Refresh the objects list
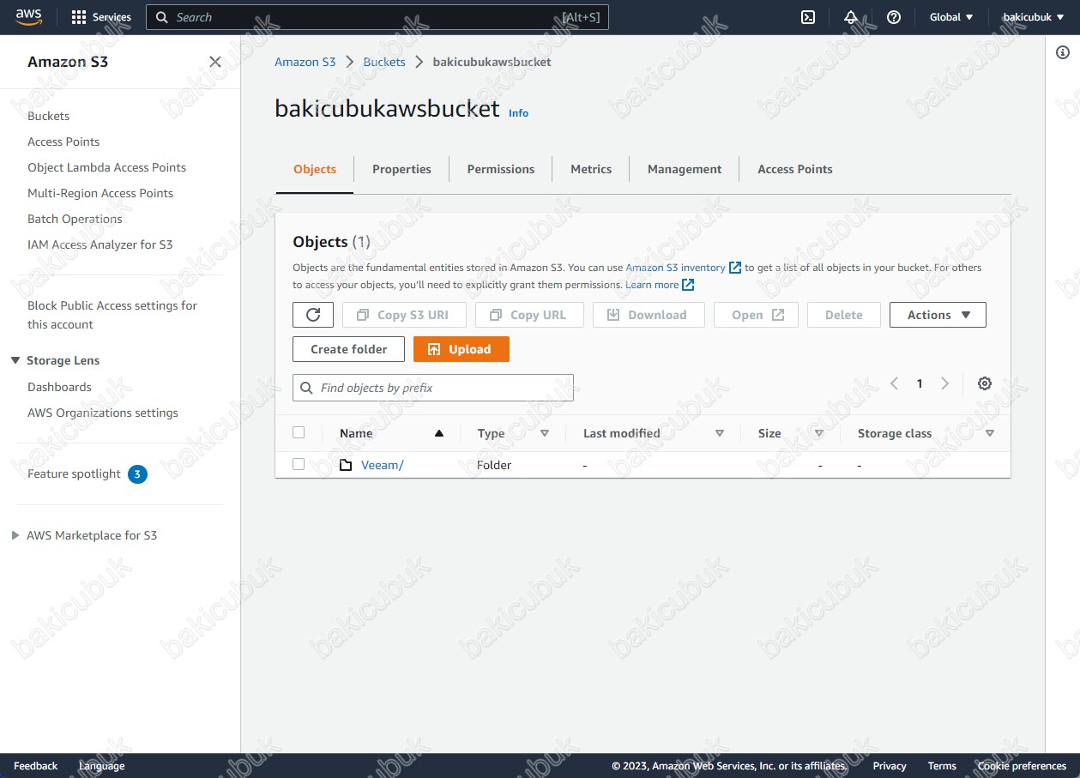 [x=313, y=315]
